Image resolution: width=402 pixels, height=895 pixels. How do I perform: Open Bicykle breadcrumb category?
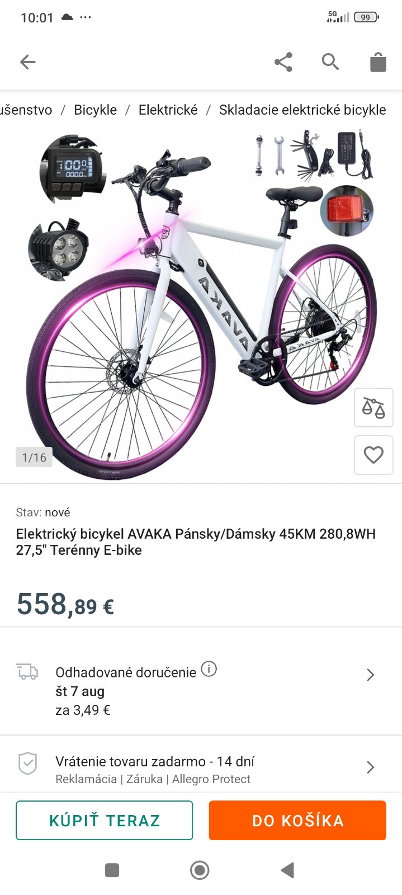point(96,110)
